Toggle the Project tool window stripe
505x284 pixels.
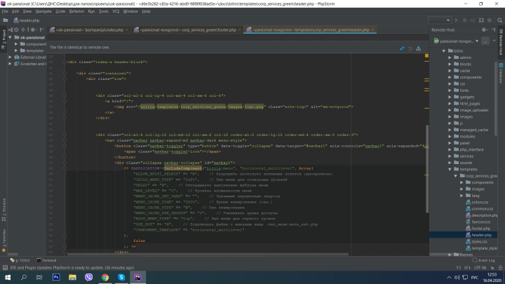(x=4, y=39)
